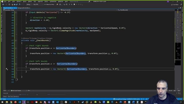Click the 'check left bounds' comment
The width and height of the screenshot is (184, 104).
click(x=37, y=61)
